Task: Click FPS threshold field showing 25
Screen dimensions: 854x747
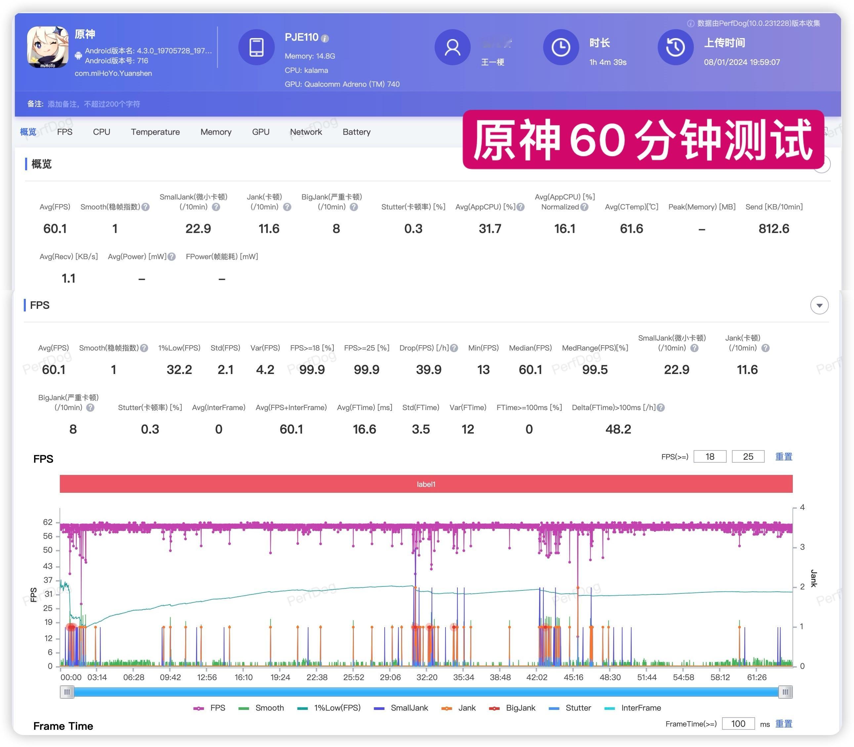Action: tap(748, 456)
